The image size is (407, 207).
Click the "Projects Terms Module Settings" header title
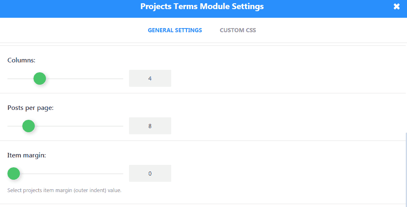(202, 7)
